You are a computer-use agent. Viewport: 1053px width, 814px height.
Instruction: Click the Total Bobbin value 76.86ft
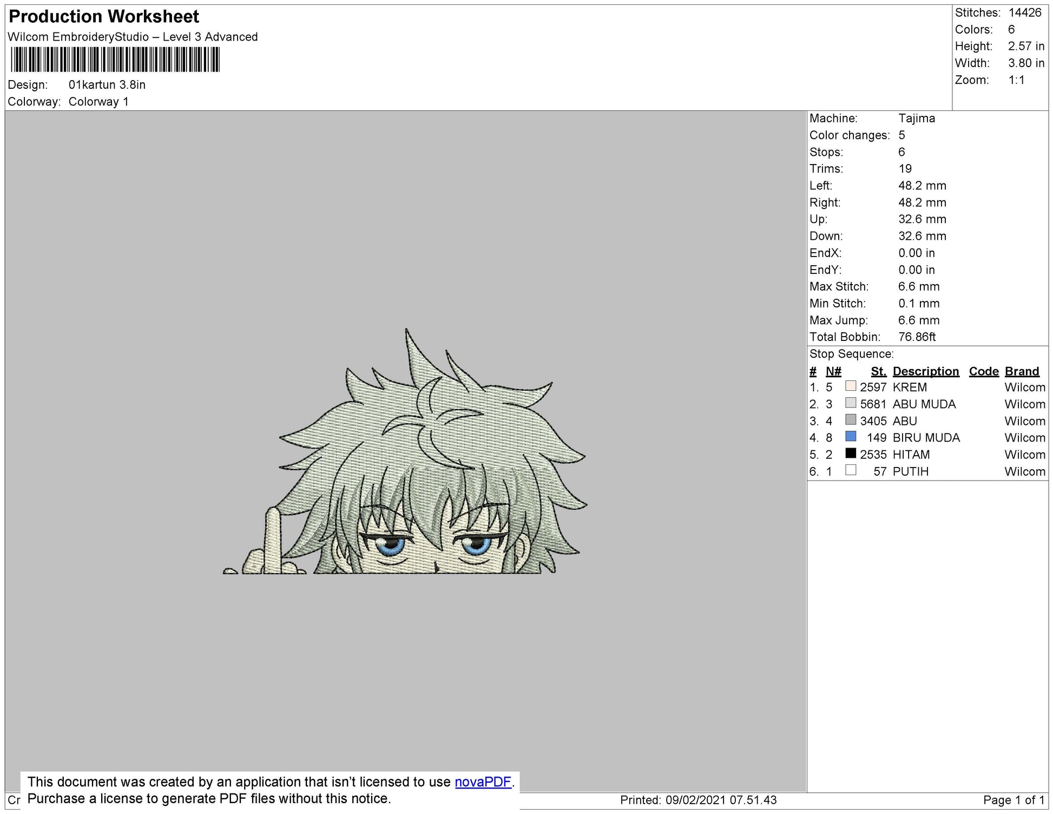917,337
